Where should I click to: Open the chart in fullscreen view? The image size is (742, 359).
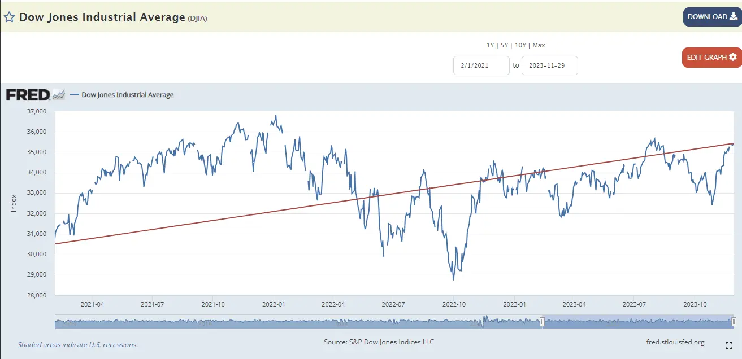click(x=729, y=345)
